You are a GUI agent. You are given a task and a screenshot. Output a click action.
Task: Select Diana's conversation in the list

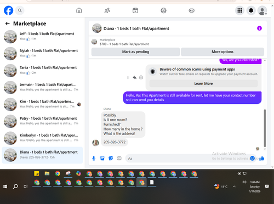point(42,155)
